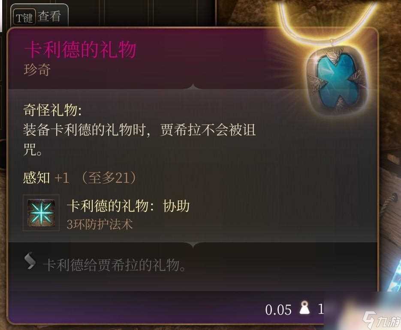Click the 0.05 weight value
This screenshot has width=401, height=330.
pyautogui.click(x=278, y=310)
